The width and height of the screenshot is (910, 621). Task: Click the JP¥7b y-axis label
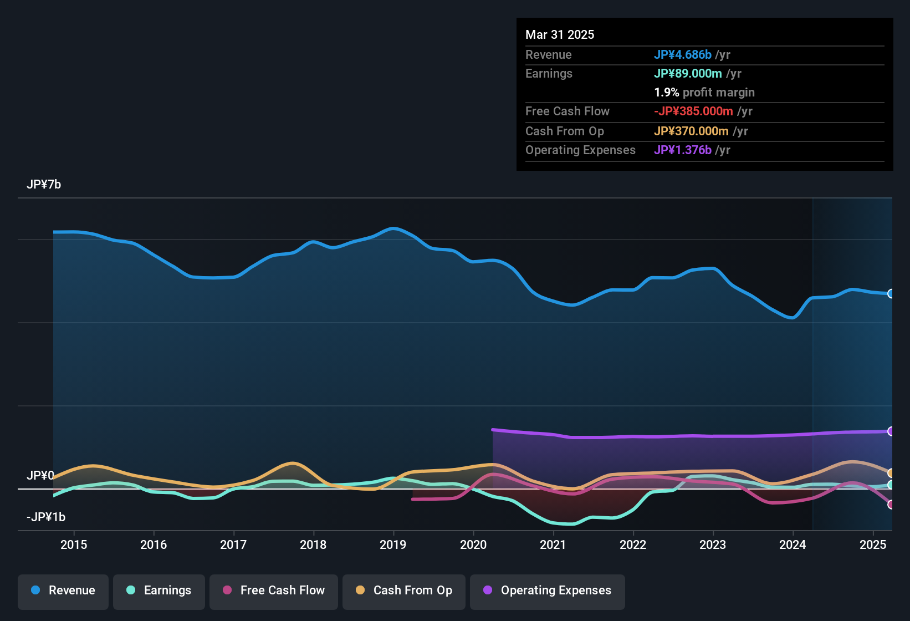(44, 185)
